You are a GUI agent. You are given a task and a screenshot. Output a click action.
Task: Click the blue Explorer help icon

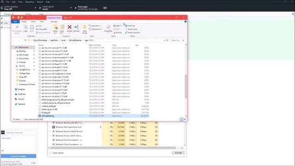pos(185,22)
